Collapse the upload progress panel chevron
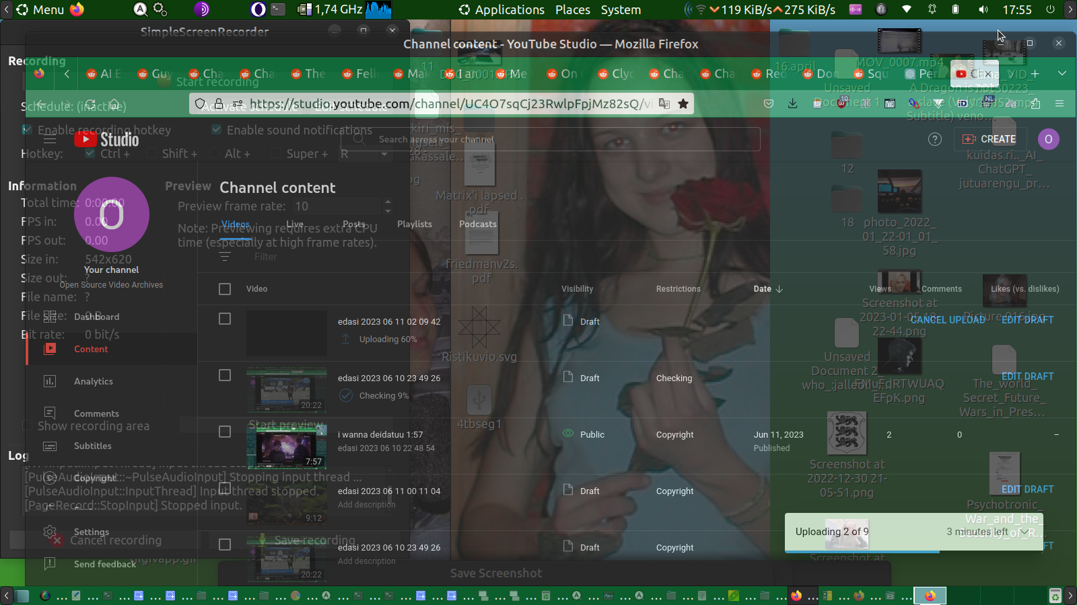1077x605 pixels. 1024,532
